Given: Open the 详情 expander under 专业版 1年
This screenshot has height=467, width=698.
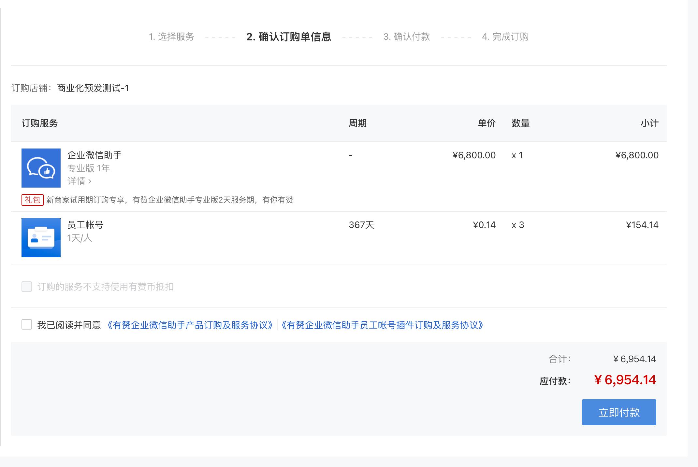Looking at the screenshot, I should point(80,181).
